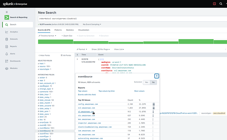Open the hamburger navigation menu icon
Screen dimensions: 227x140
coord(7,12)
